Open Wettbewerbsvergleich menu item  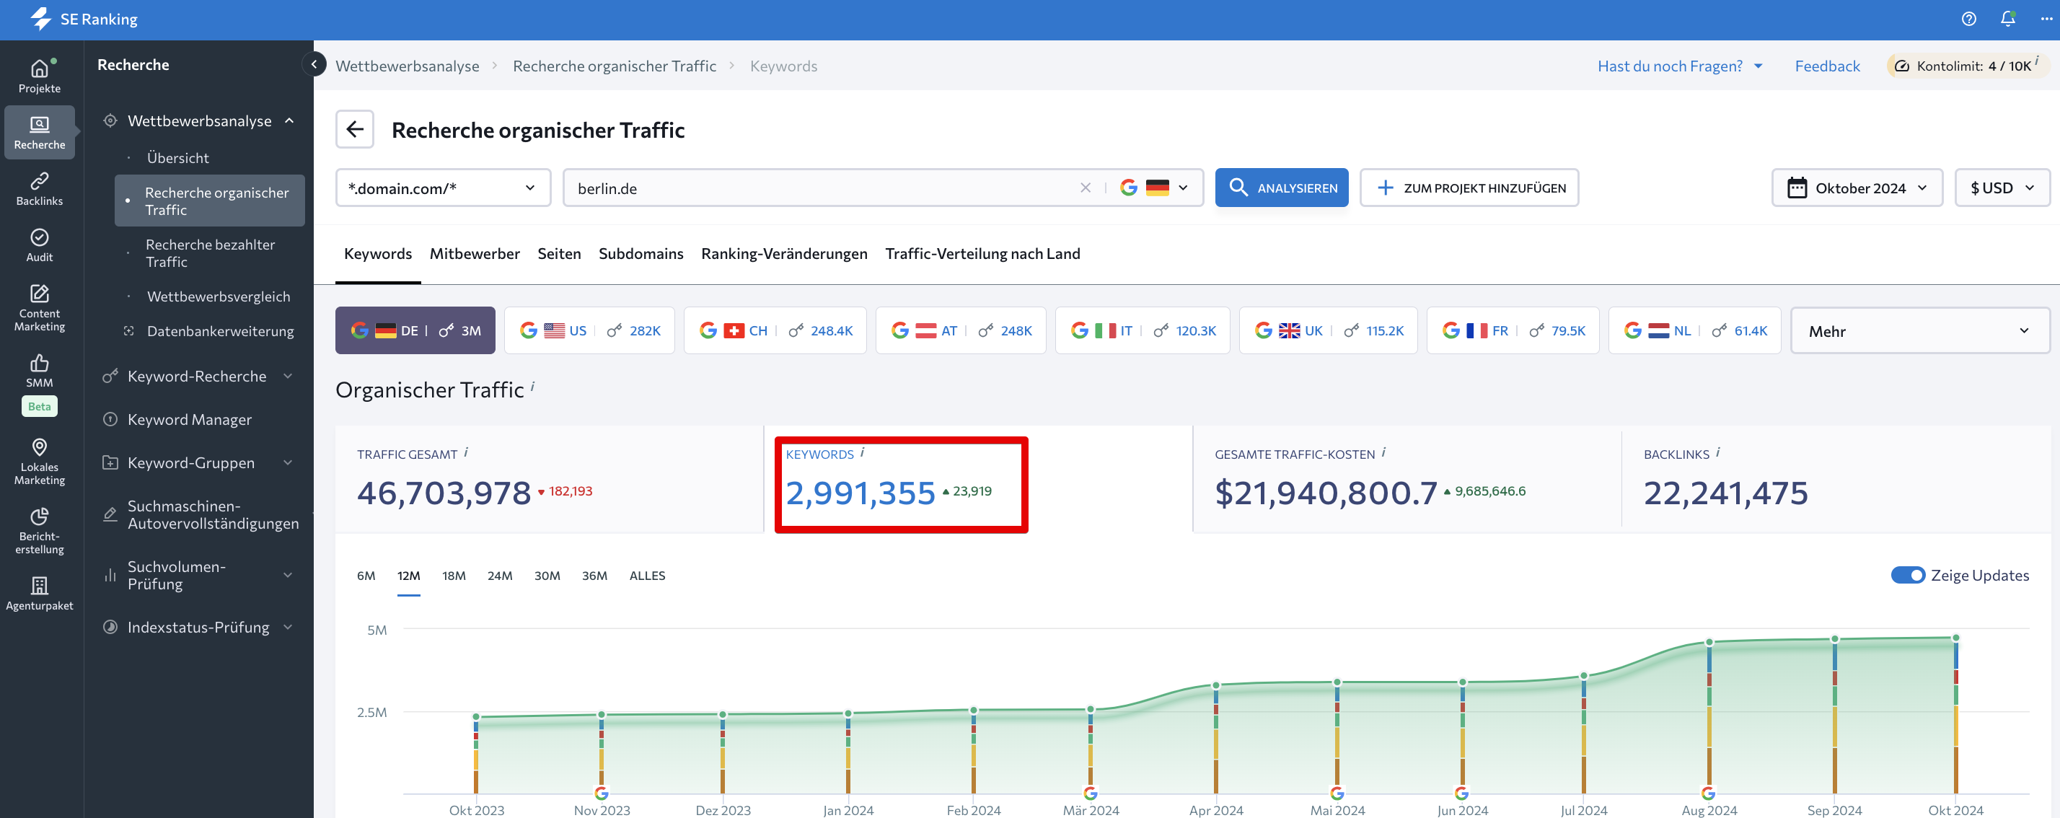[219, 296]
